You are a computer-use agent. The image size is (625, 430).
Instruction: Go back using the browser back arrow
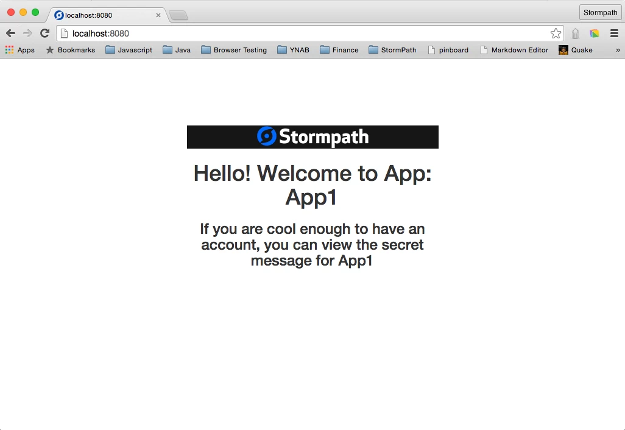click(11, 33)
